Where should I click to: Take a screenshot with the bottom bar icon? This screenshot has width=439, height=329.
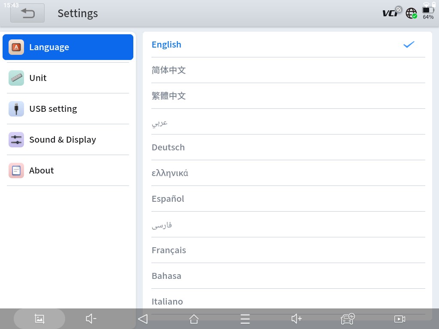tap(39, 319)
